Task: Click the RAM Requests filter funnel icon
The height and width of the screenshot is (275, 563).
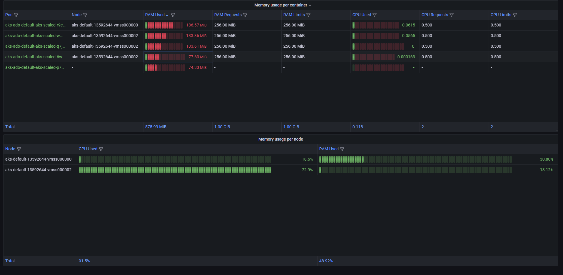Action: (x=245, y=15)
